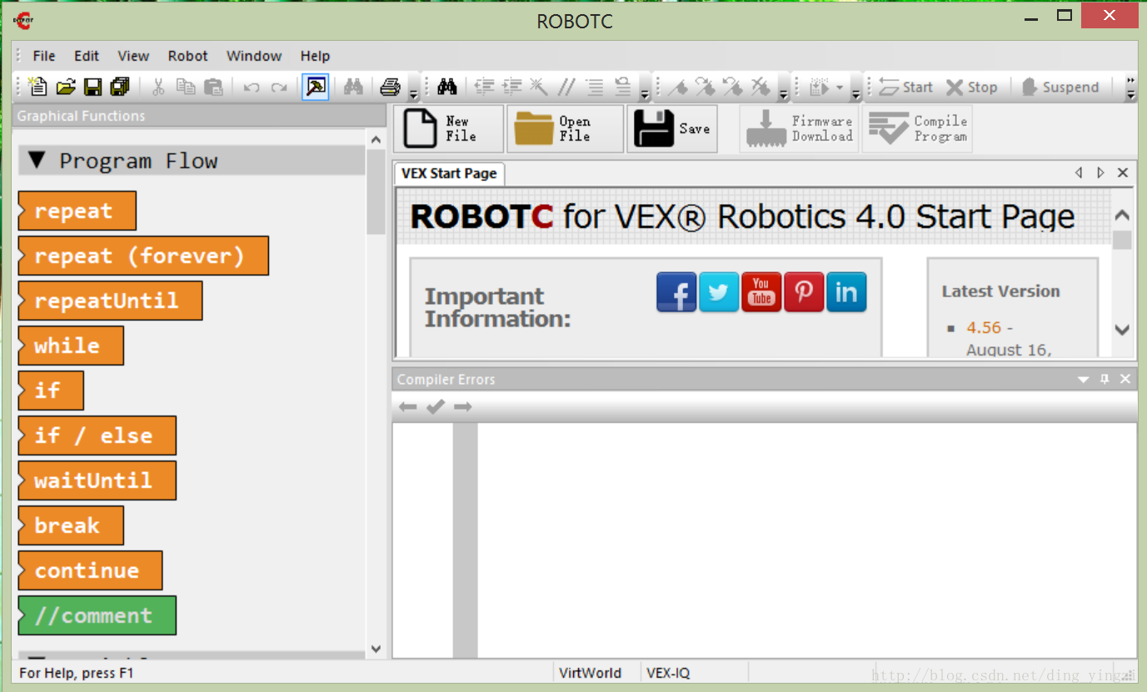Screen dimensions: 1147x692
Task: Toggle the highlighted hammer toolbar button
Action: click(316, 87)
